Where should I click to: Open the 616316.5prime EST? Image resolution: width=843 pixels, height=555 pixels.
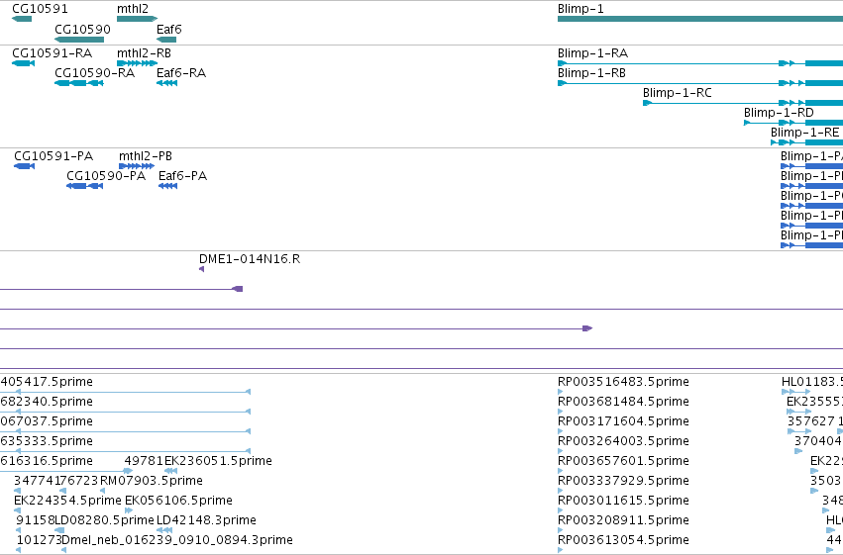pos(66,471)
